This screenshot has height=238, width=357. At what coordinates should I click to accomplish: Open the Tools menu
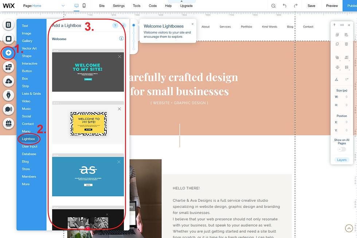pos(137,6)
